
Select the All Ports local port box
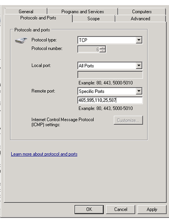tap(110, 66)
